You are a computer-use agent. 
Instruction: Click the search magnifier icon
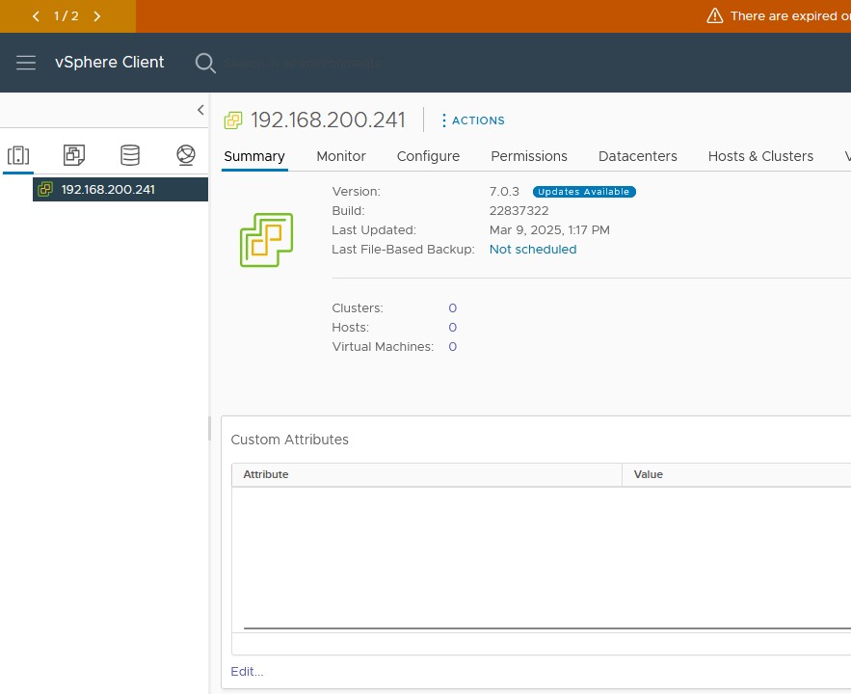[x=205, y=63]
